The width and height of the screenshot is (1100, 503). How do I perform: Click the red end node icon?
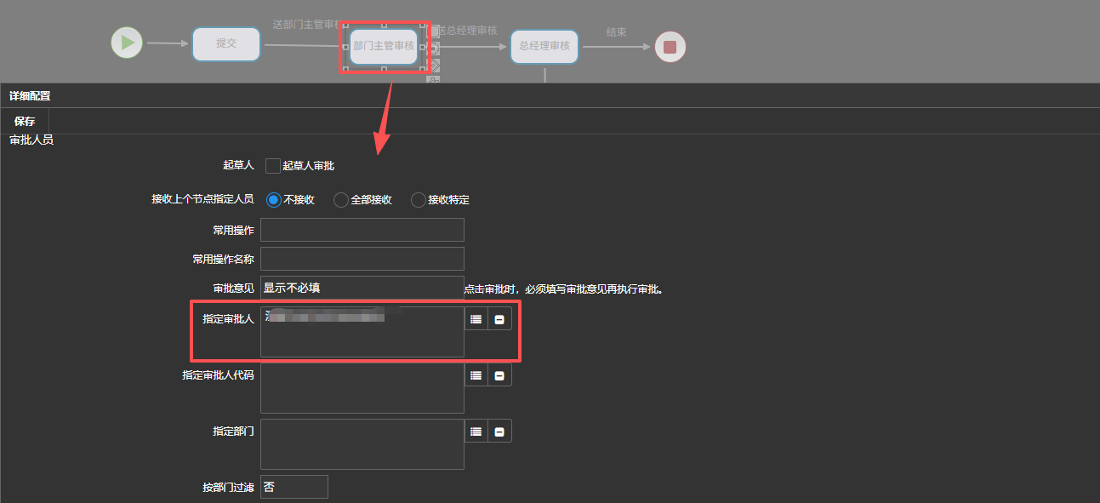(670, 47)
